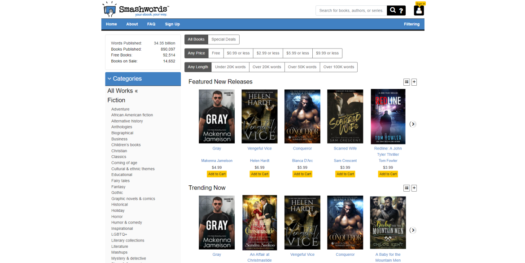This screenshot has height=263, width=525.
Task: Open search help question mark icon
Action: coord(401,11)
